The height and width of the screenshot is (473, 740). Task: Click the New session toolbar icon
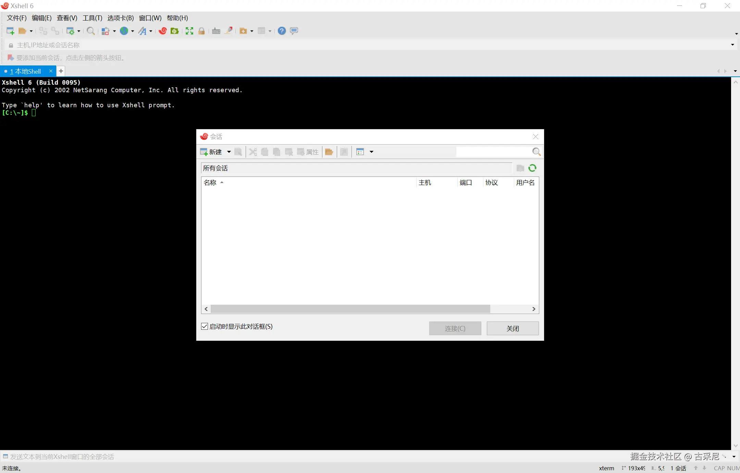click(x=10, y=31)
